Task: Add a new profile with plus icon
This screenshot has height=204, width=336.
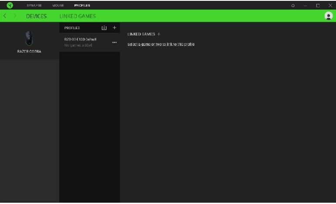Action: 114,28
